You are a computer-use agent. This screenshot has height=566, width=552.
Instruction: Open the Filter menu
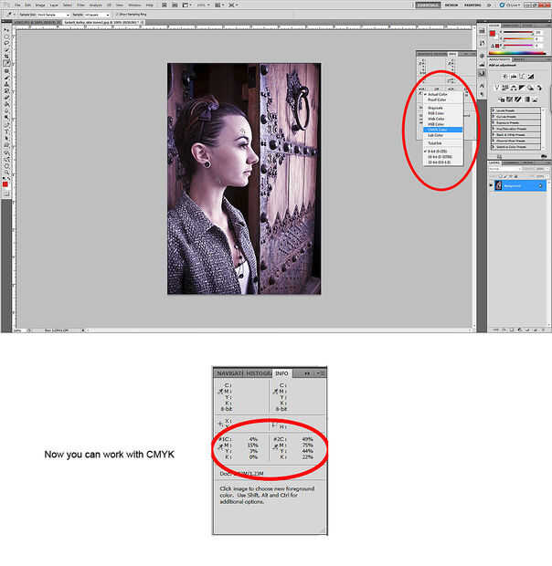[x=81, y=5]
